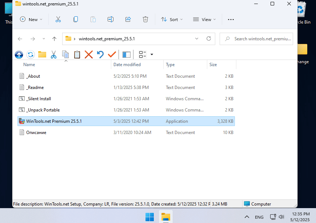Select the _Silent Install command file
This screenshot has height=223, width=316.
coord(126,99)
